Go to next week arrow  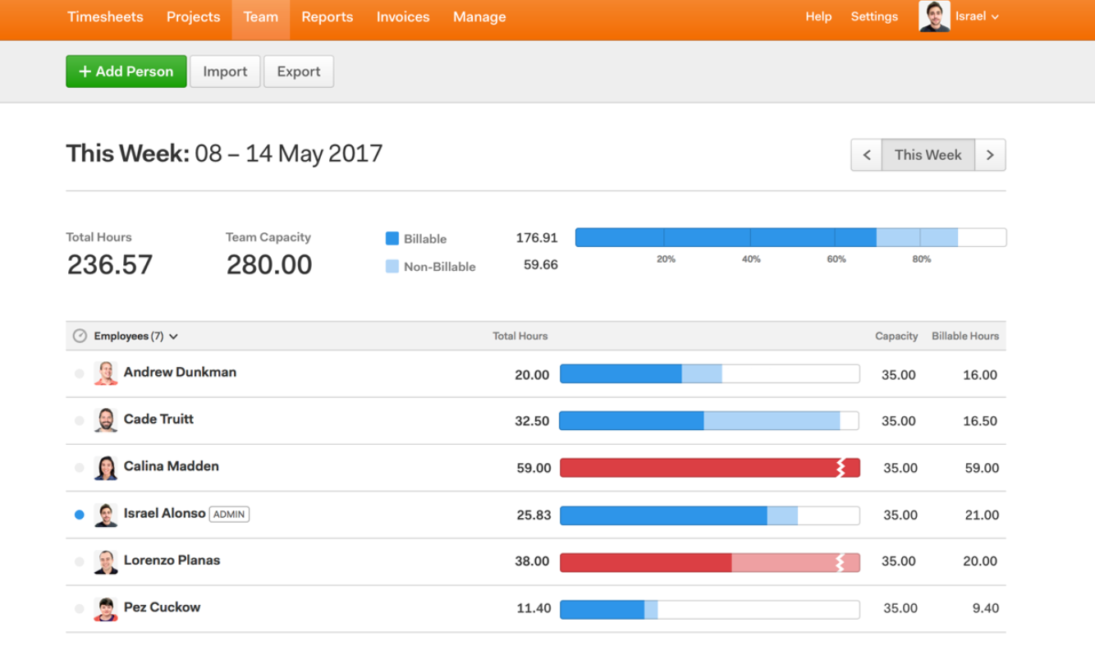click(x=990, y=154)
